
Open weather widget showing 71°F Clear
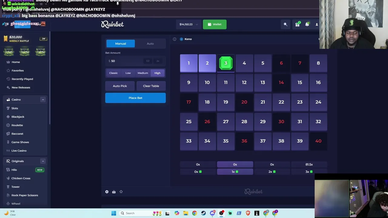tap(10, 213)
